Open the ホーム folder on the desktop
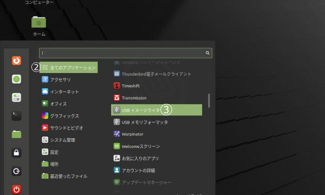Viewport: 325px width, 195px height. click(x=39, y=26)
